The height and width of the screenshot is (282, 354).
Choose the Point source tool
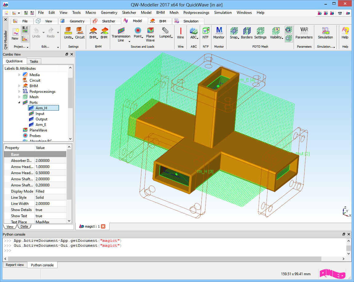[138, 33]
